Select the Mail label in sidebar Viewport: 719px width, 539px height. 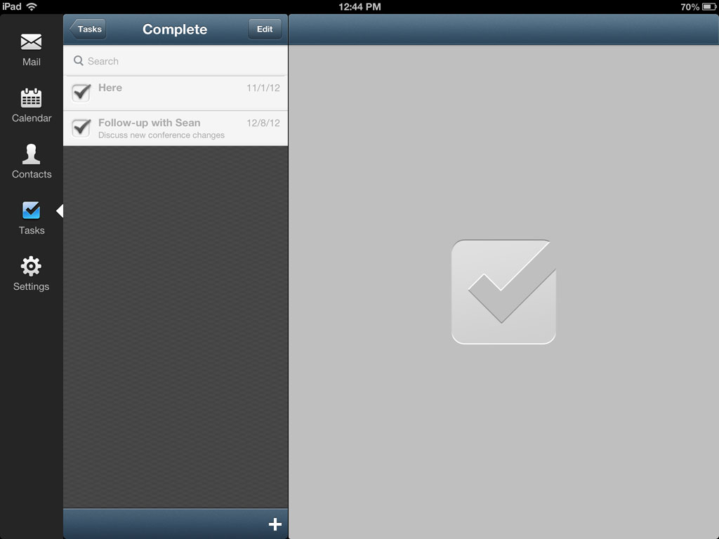pos(31,62)
